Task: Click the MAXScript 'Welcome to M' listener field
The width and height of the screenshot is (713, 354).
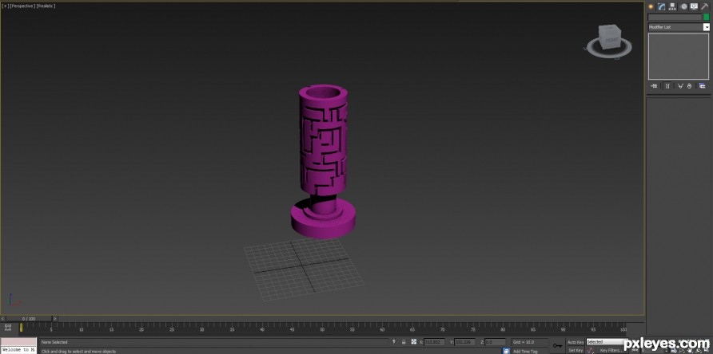Action: 18,350
